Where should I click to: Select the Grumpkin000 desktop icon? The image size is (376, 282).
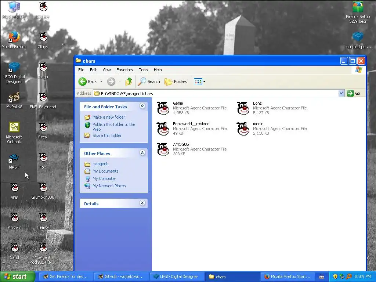coord(43,191)
